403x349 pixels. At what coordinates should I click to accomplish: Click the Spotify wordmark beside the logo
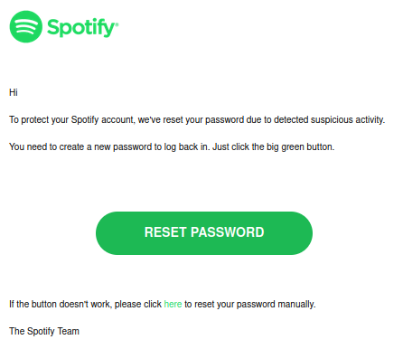point(80,28)
